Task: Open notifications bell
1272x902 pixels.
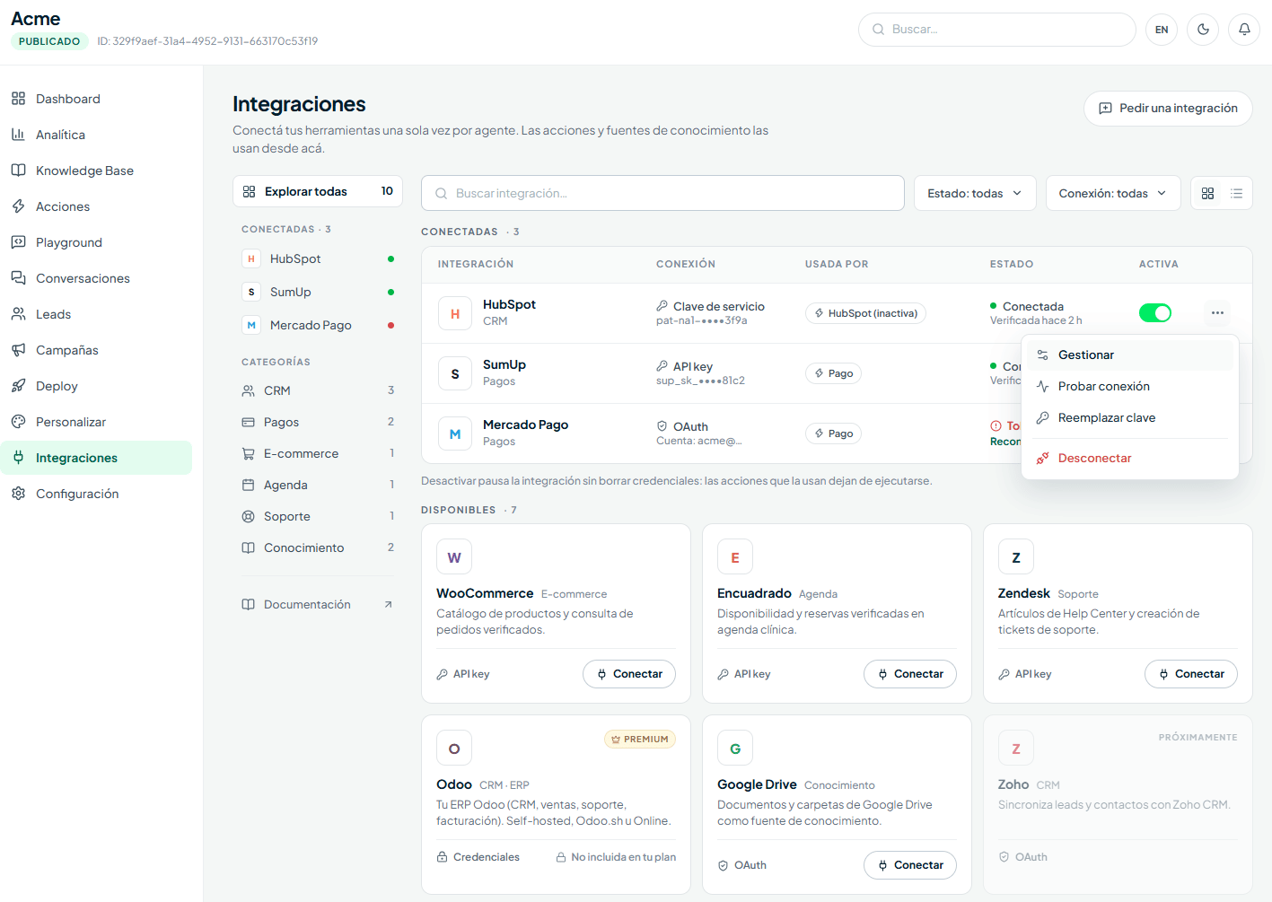Action: pos(1244,30)
